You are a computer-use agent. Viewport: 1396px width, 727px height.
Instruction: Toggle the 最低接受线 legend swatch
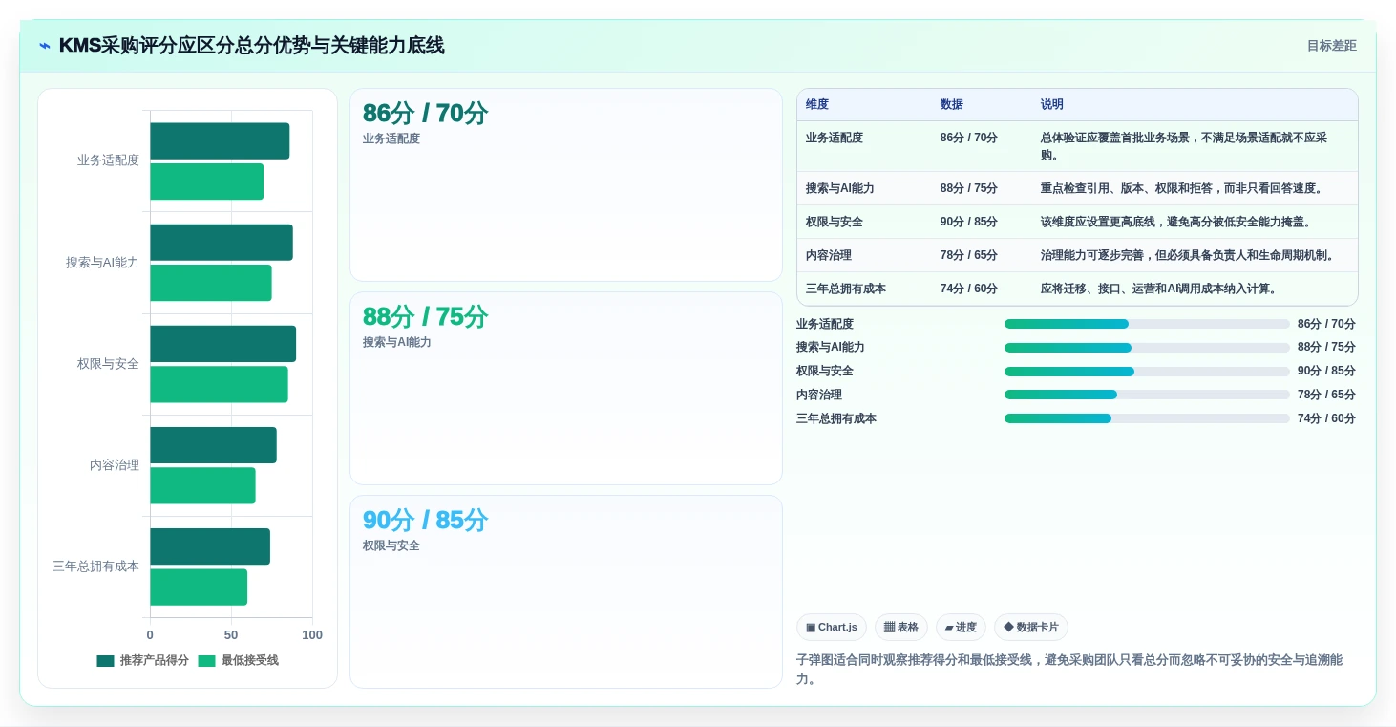coord(206,661)
